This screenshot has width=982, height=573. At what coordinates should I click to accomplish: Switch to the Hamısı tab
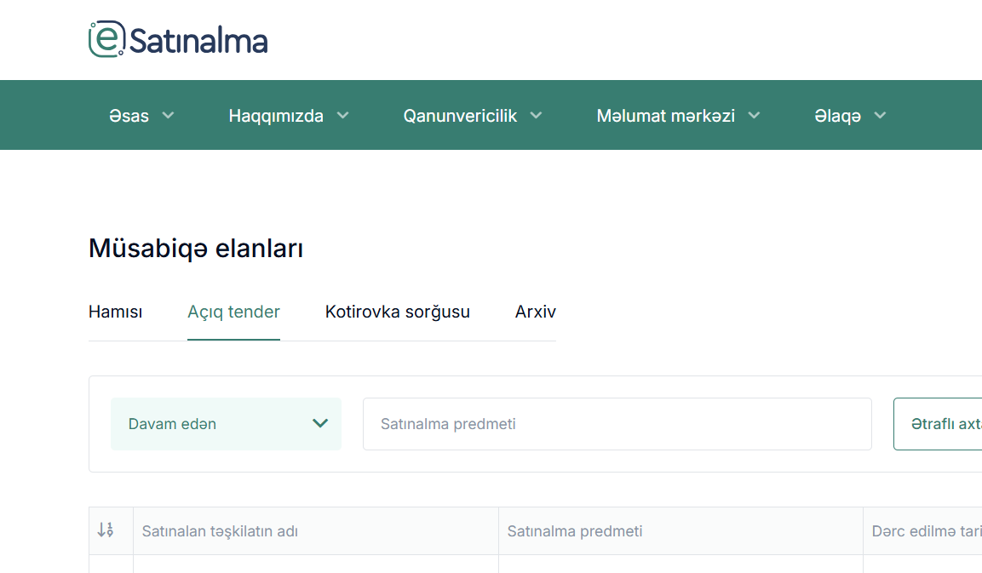[x=115, y=312]
